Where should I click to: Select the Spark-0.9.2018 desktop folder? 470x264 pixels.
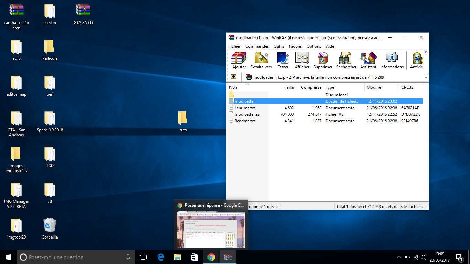(50, 122)
